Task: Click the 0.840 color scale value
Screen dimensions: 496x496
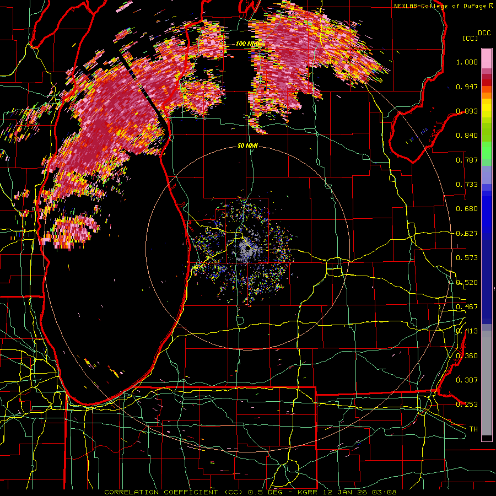Action: 467,136
